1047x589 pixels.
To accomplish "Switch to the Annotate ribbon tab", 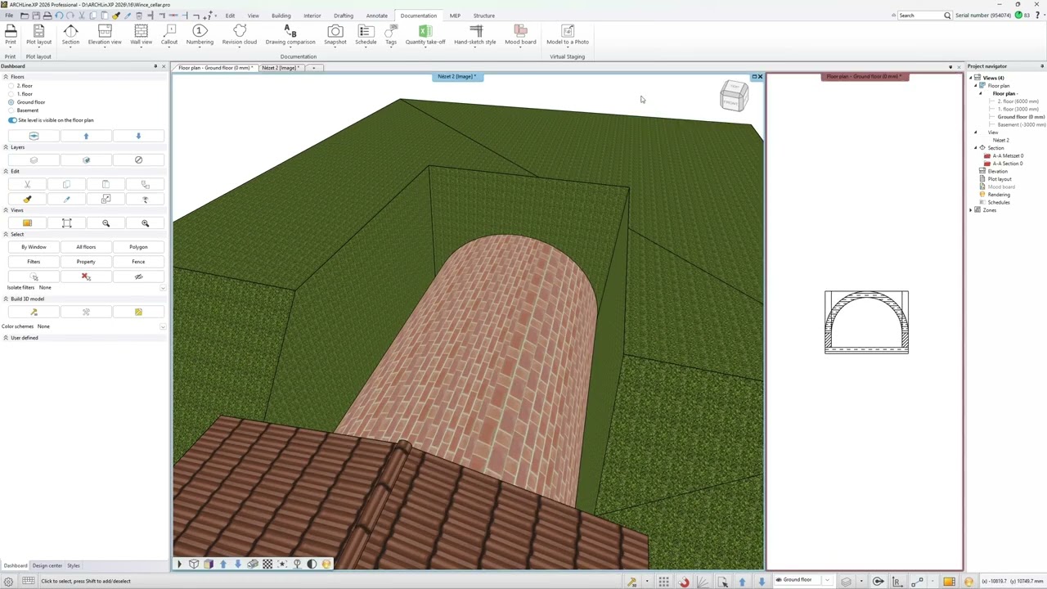I will click(377, 16).
